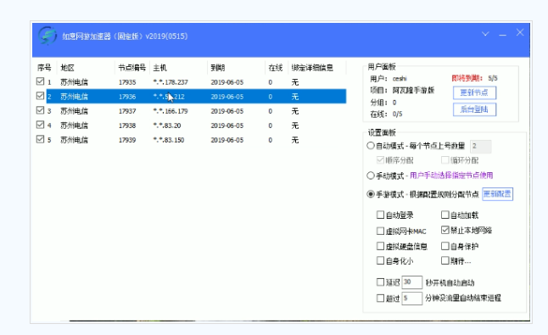Sort by the 到期 column header

pyautogui.click(x=218, y=68)
